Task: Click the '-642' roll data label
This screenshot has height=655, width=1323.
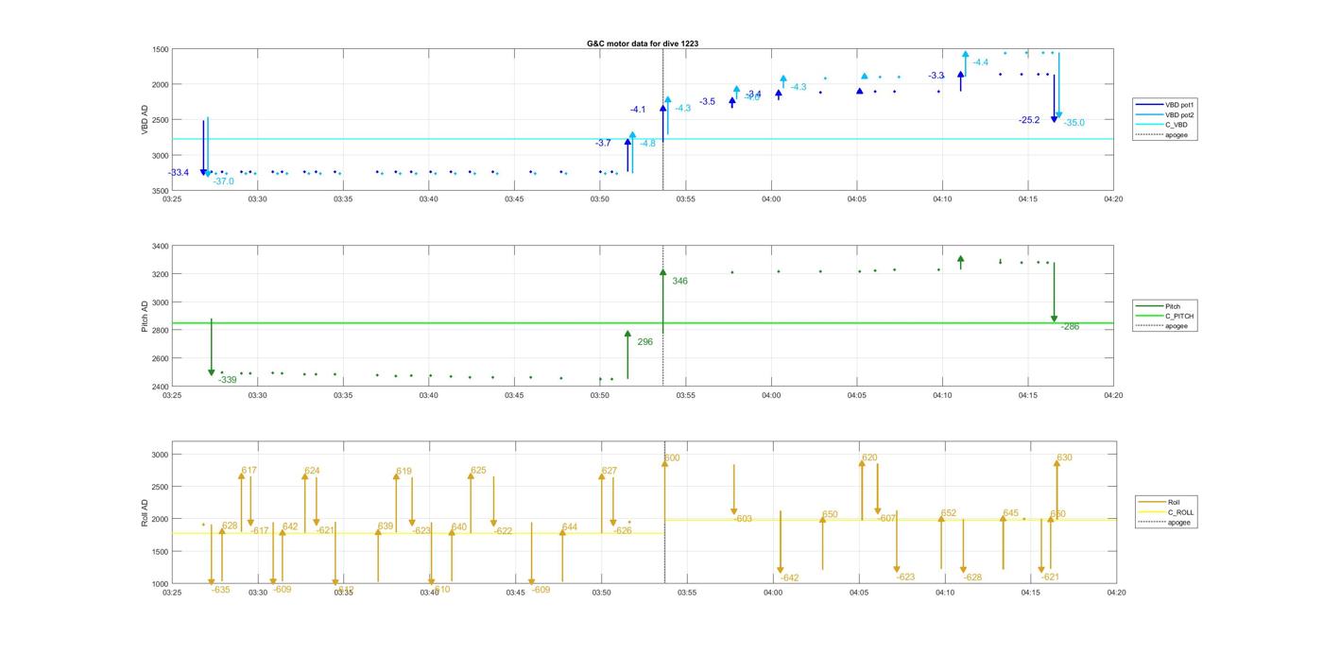Action: (x=789, y=578)
